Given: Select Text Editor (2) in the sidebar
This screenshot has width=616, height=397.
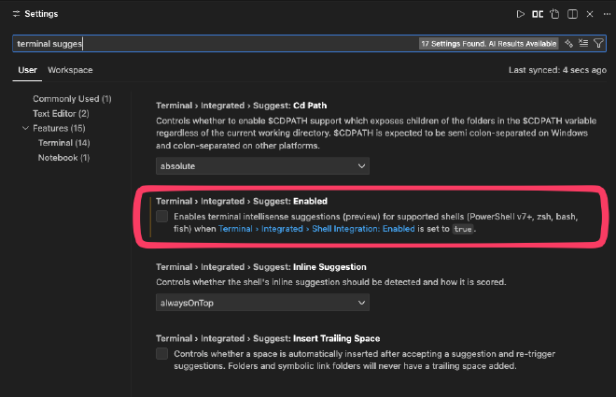Looking at the screenshot, I should click(x=61, y=114).
